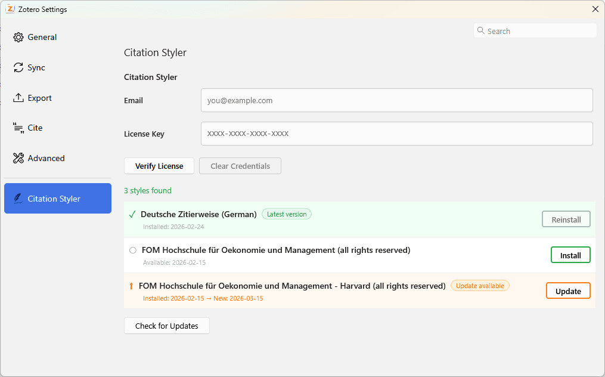
Task: Update the FOM Harvard style
Action: click(567, 291)
